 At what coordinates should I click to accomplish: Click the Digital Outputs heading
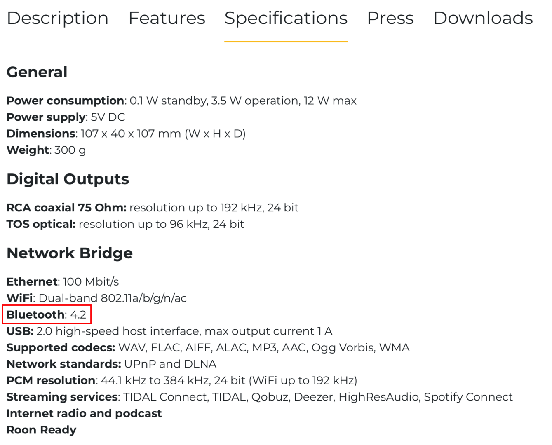[68, 179]
